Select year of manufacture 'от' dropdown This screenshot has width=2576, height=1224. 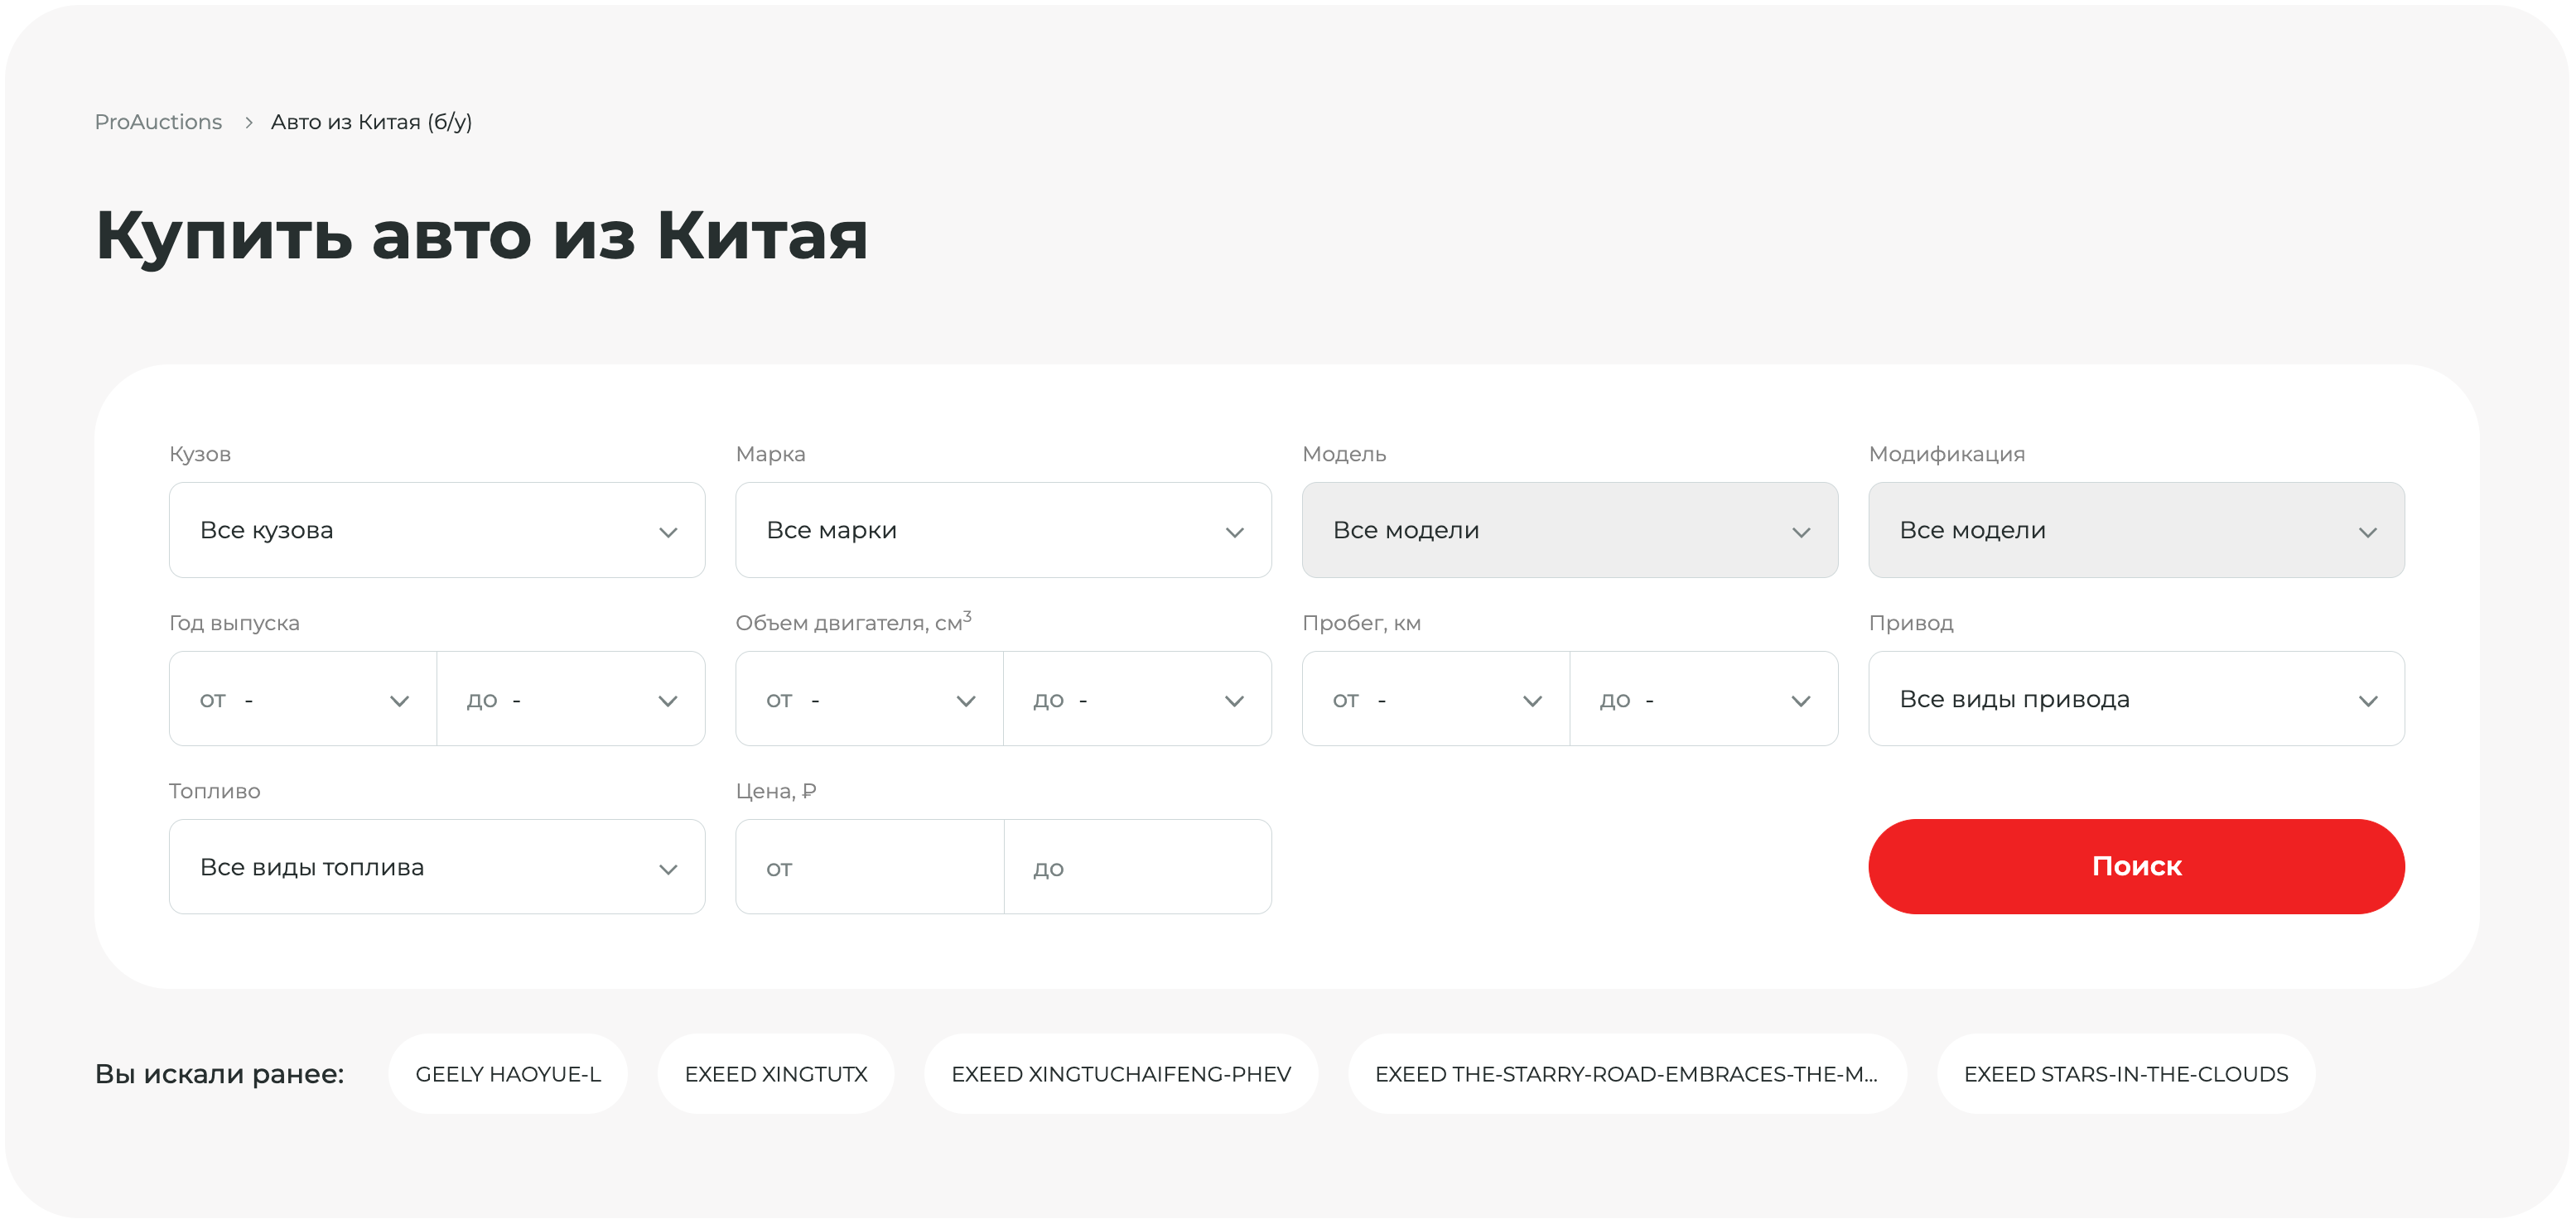pyautogui.click(x=303, y=699)
